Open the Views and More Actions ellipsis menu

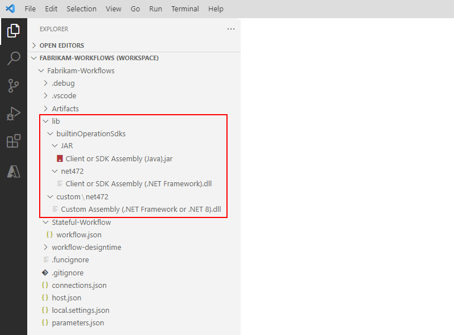click(230, 28)
